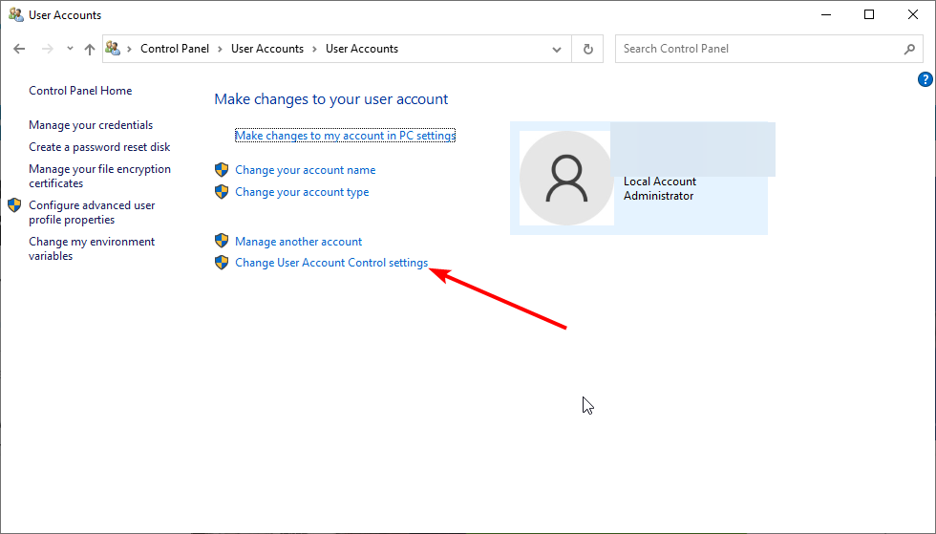This screenshot has height=534, width=936.
Task: Open Manage your file encryption certificates
Action: click(99, 176)
